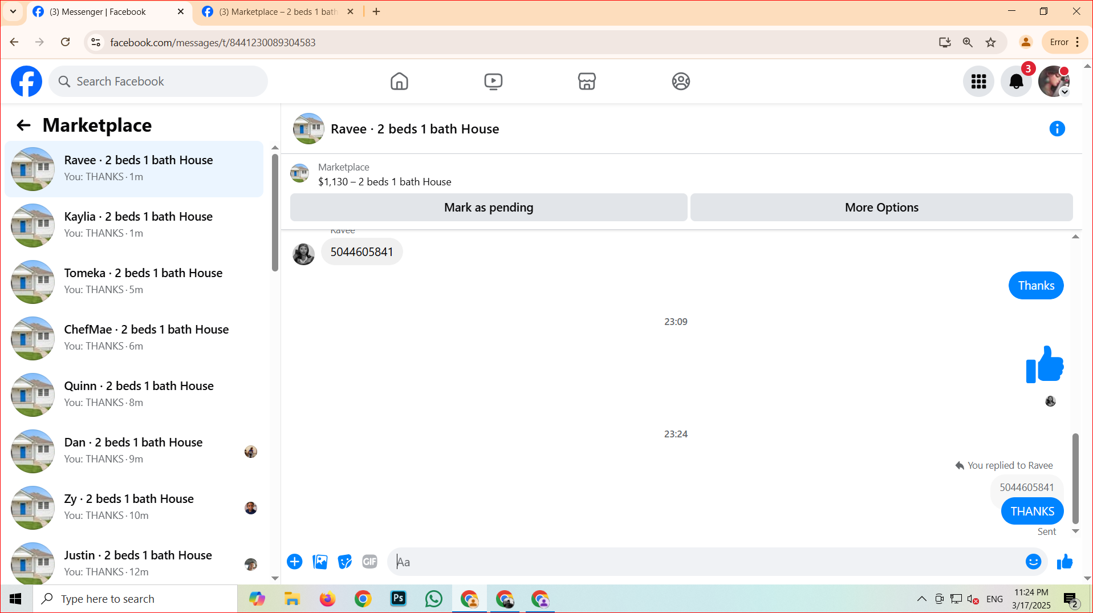The width and height of the screenshot is (1093, 613).
Task: Go back in browser history
Action: [x=14, y=42]
